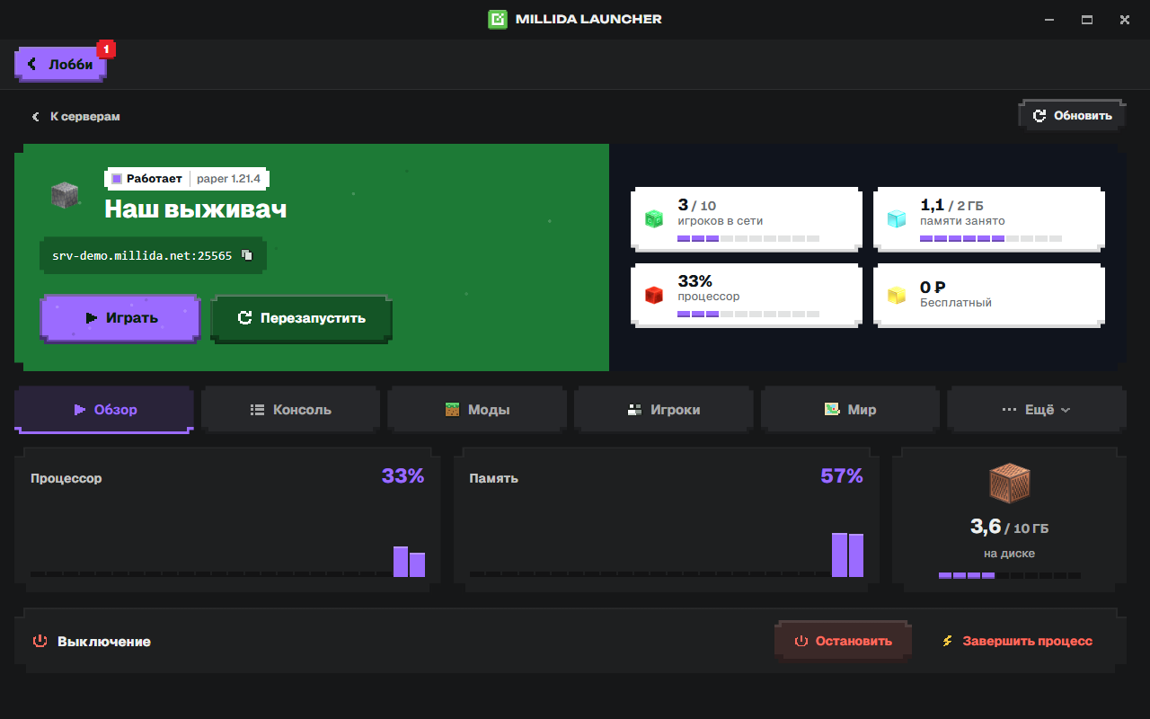Click the 1,1 / 2 ГБ memory value

[x=951, y=206]
